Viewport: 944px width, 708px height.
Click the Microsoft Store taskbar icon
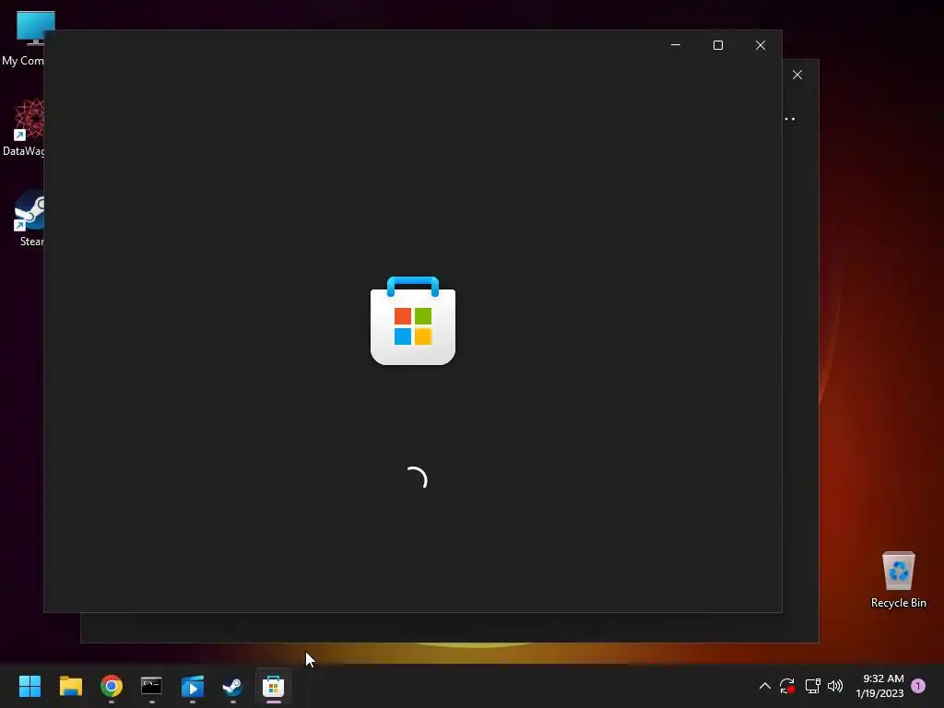pyautogui.click(x=273, y=686)
